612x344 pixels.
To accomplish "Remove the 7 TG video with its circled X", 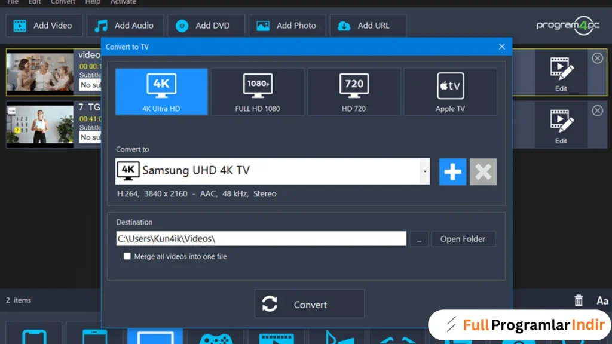I will 597,110.
